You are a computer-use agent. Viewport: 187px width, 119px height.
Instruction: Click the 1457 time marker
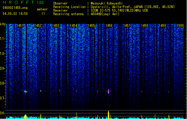127,26
